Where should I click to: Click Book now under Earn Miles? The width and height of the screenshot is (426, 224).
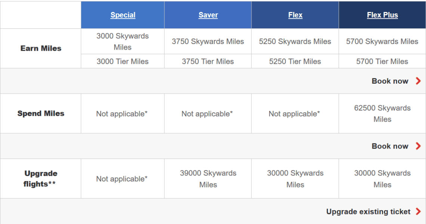[x=390, y=81]
